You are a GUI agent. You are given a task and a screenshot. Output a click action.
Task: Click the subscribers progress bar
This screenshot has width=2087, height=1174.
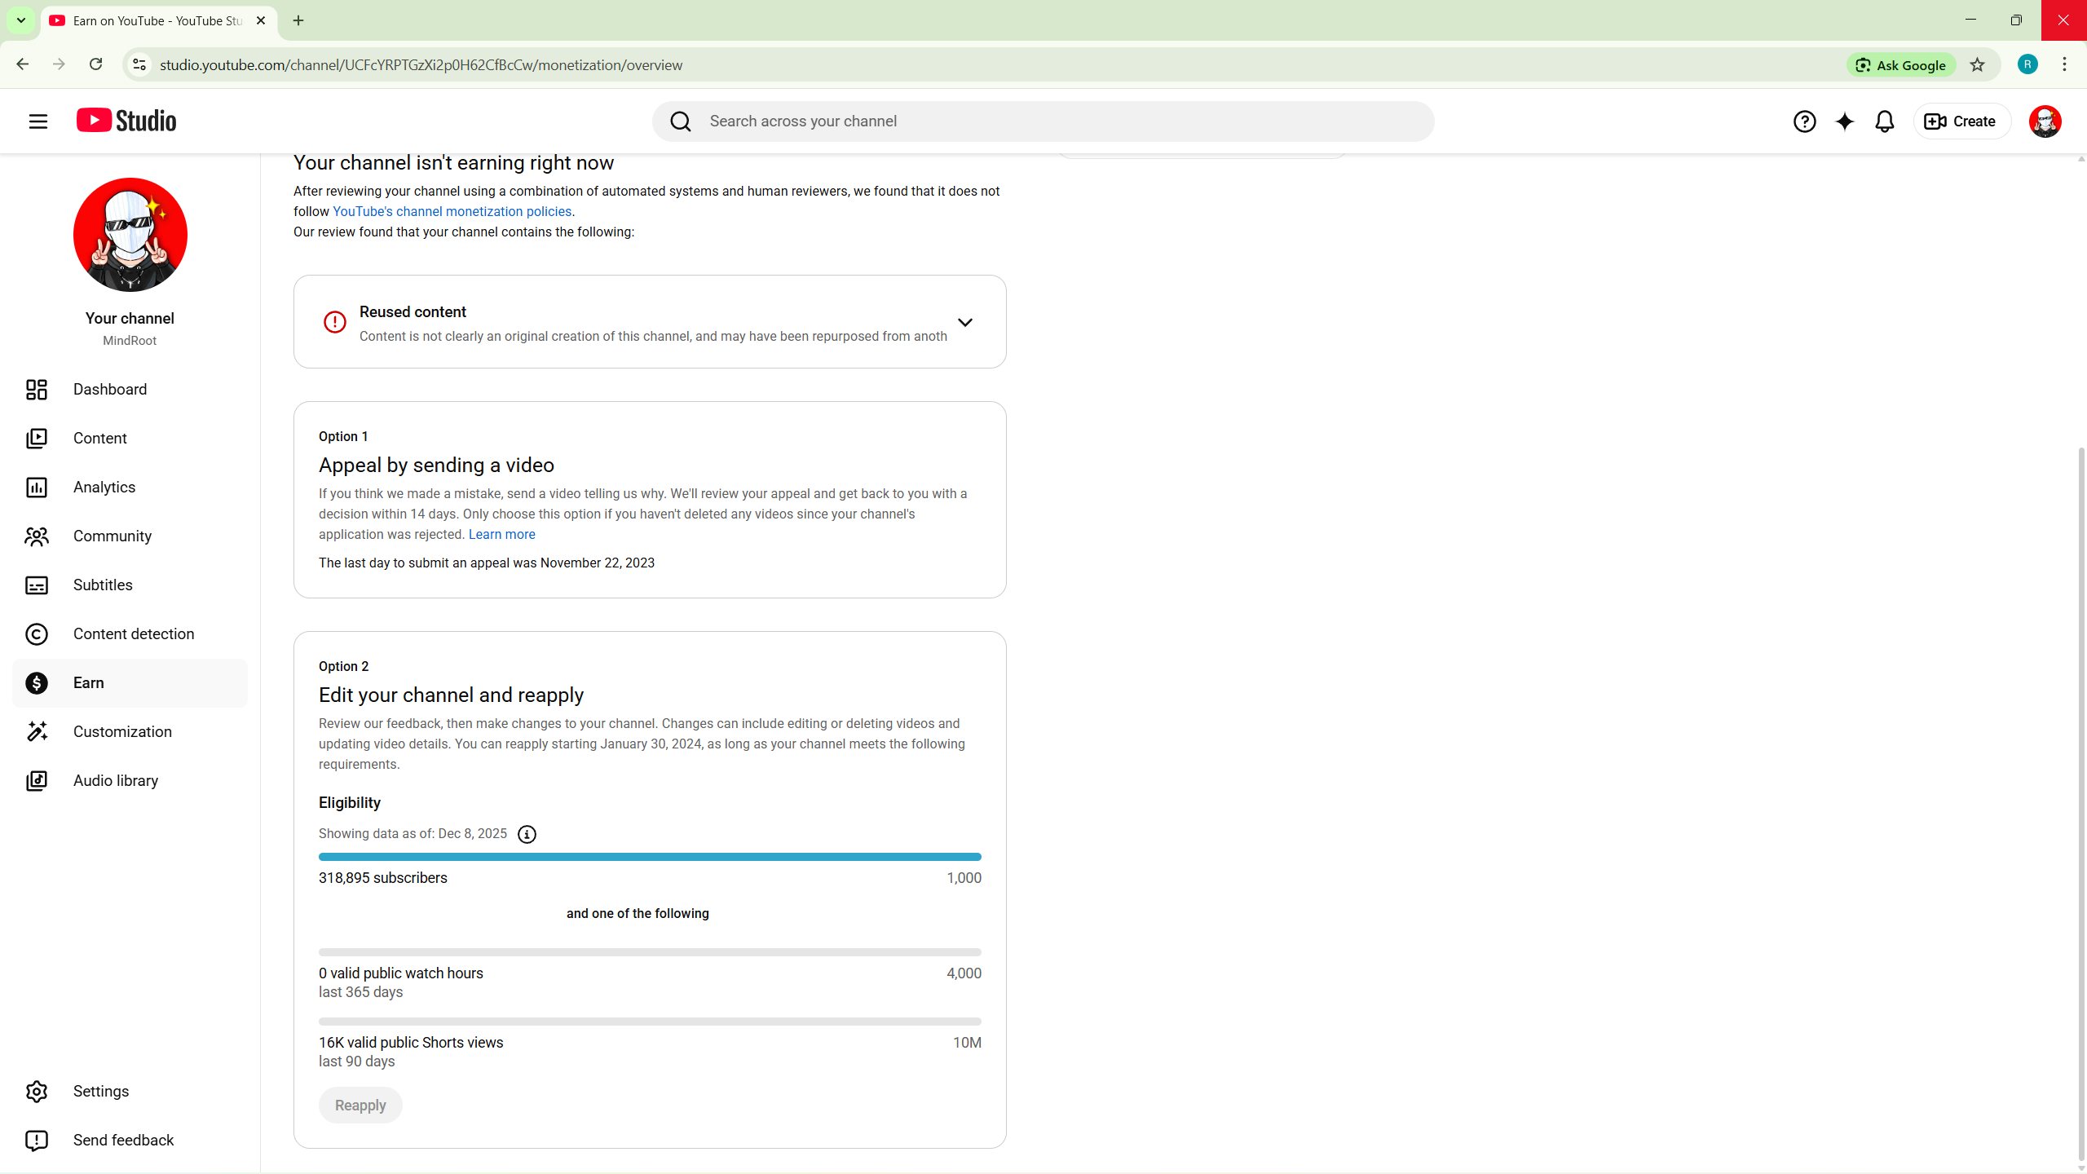point(649,857)
